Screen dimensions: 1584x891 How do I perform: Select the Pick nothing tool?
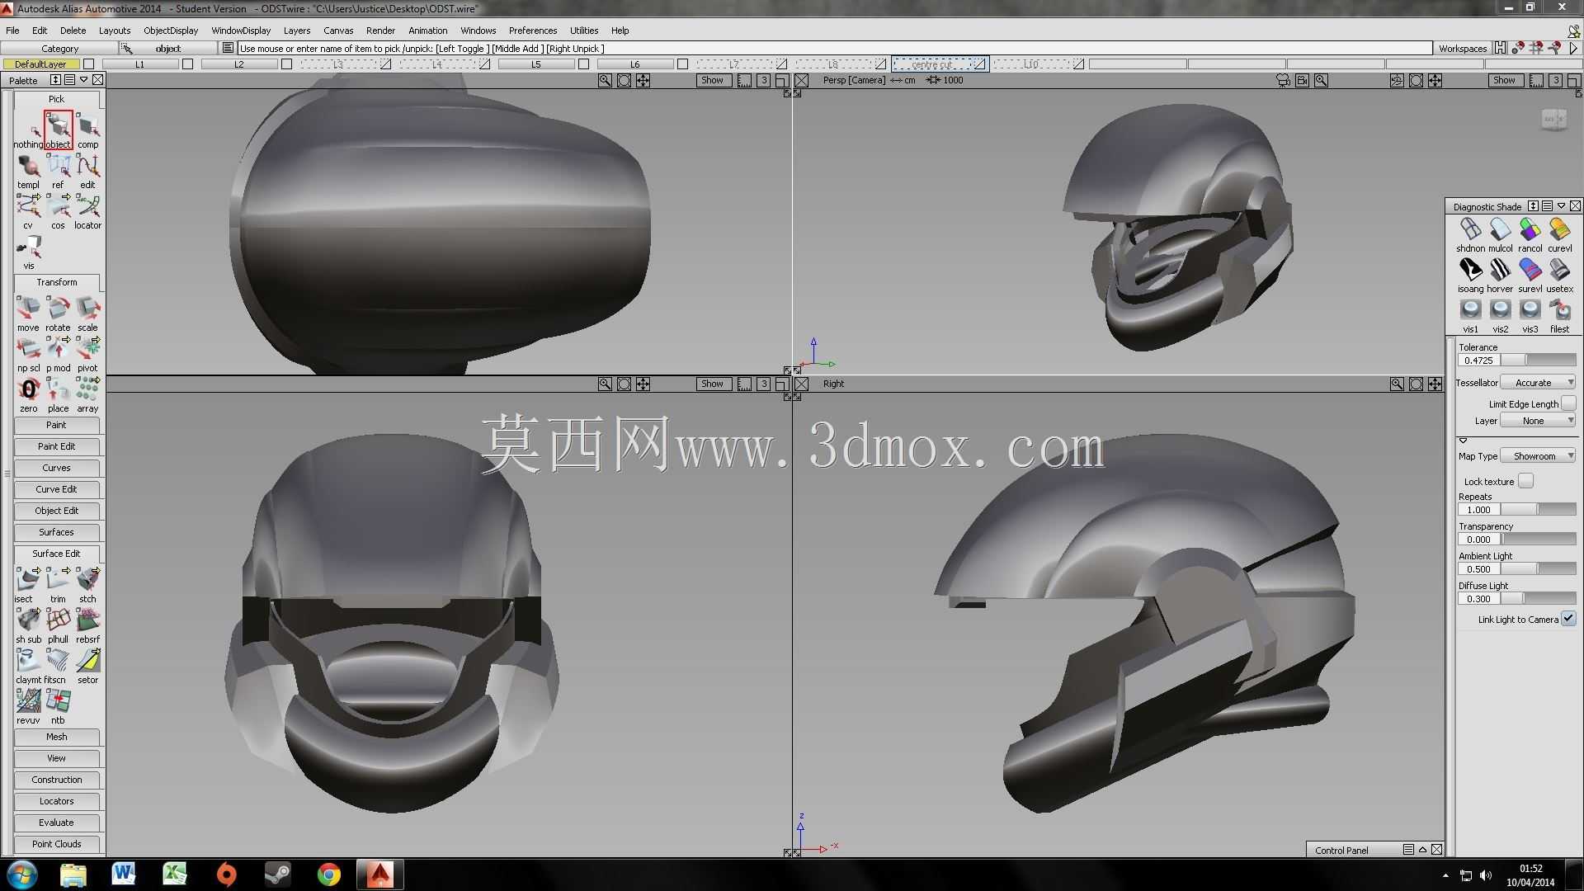[x=28, y=130]
